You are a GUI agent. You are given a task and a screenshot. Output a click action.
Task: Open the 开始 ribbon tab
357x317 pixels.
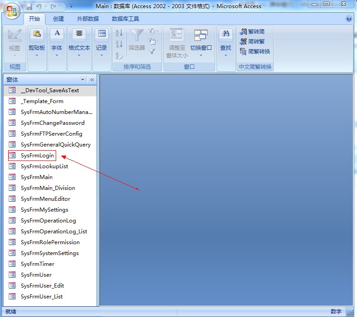point(34,19)
